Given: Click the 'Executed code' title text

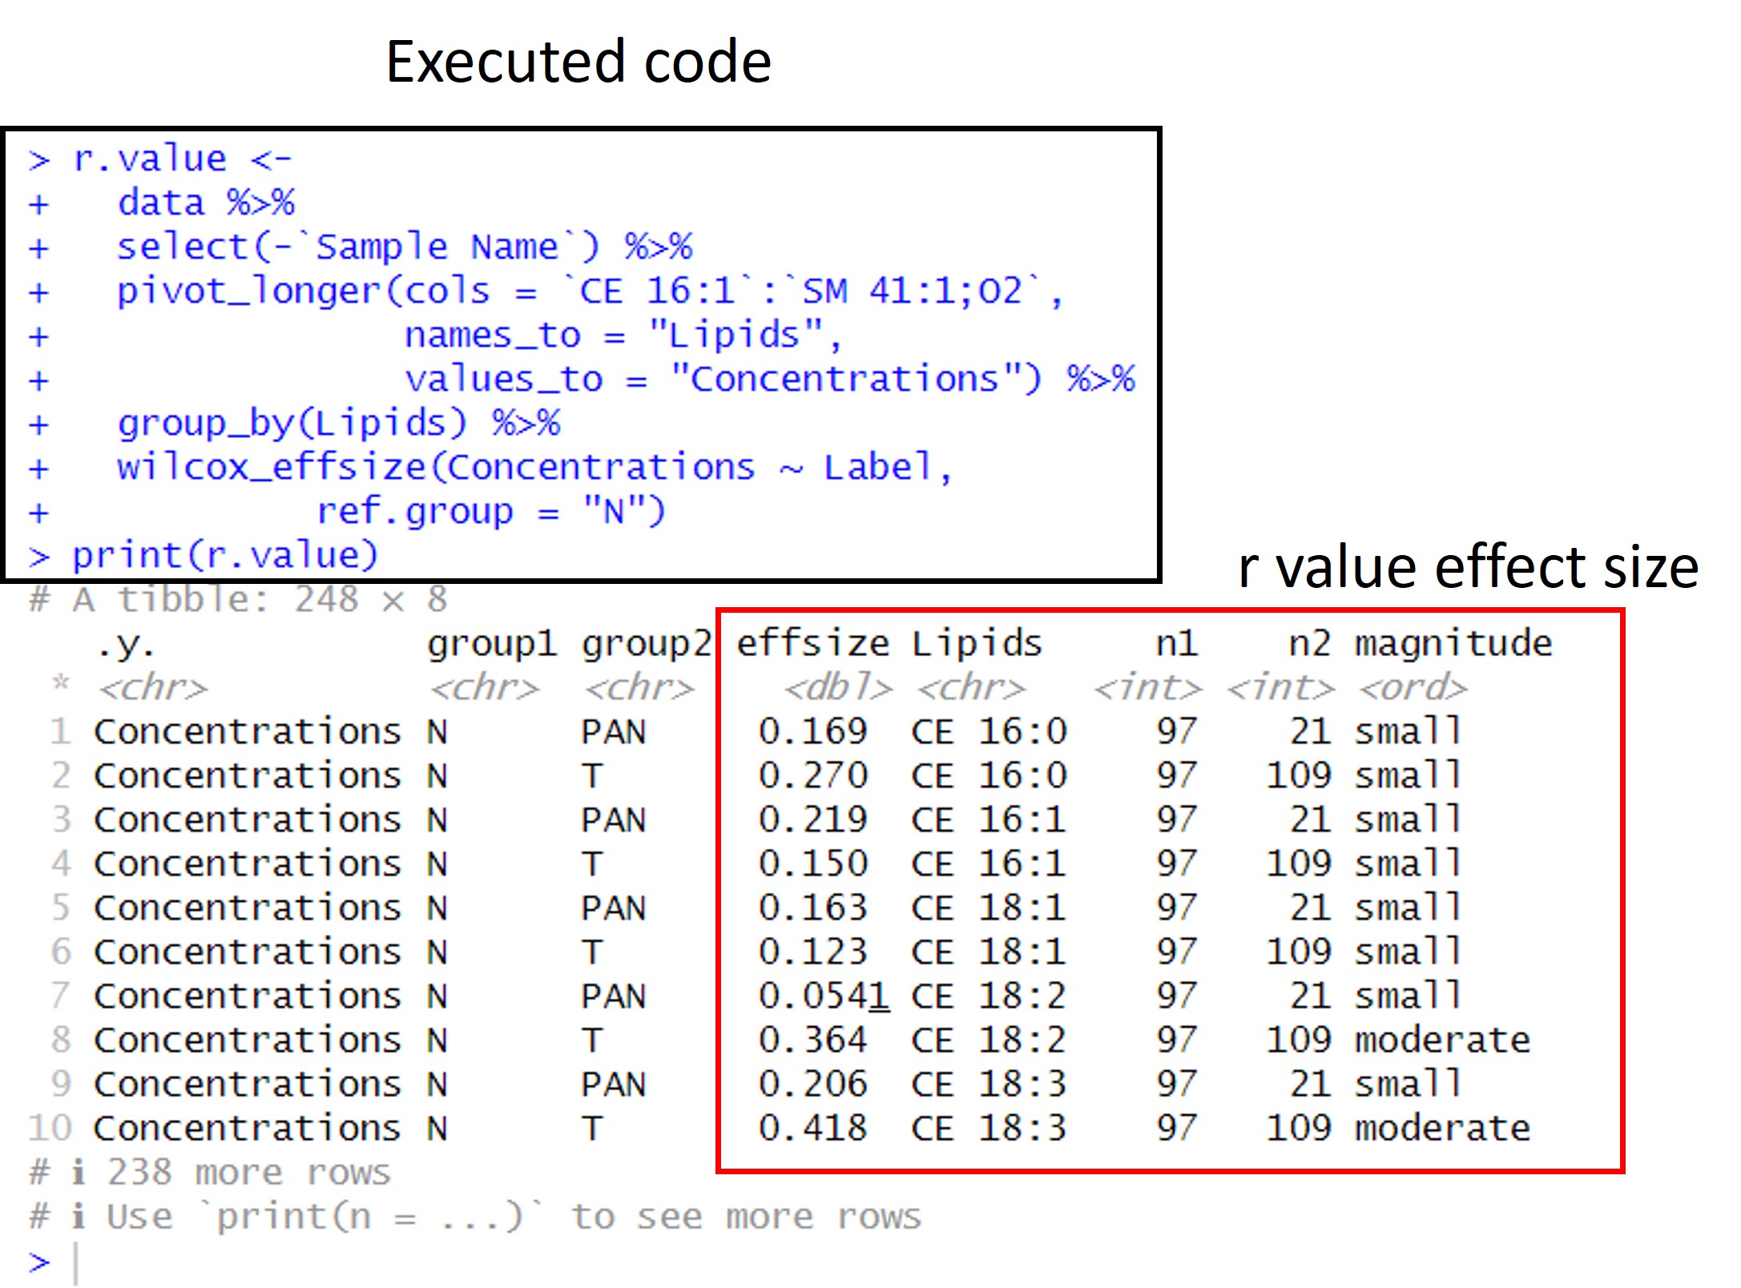Looking at the screenshot, I should [578, 62].
